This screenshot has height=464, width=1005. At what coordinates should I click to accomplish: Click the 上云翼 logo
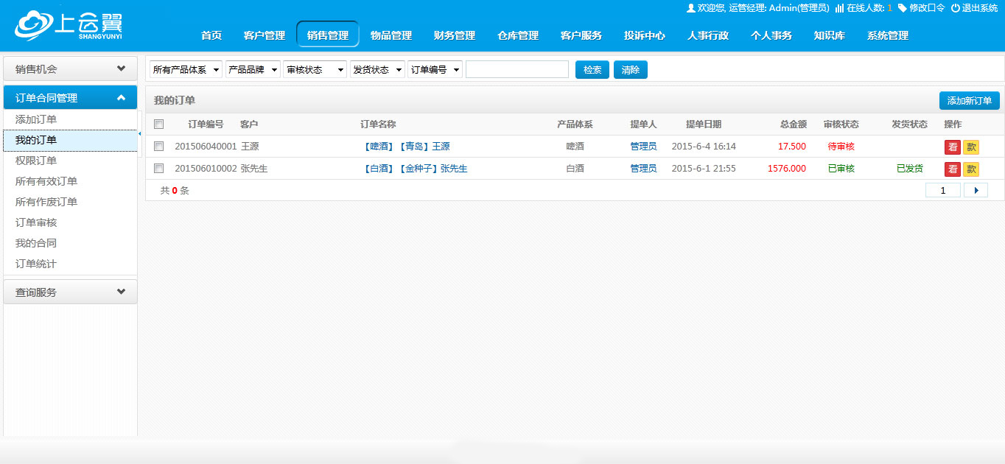pyautogui.click(x=69, y=26)
